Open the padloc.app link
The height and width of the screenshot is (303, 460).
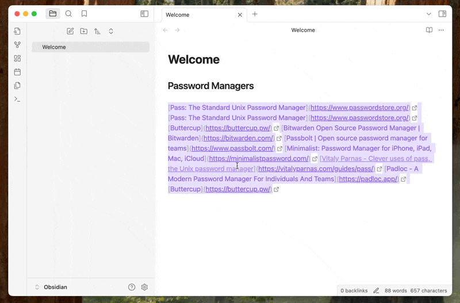tap(369, 179)
